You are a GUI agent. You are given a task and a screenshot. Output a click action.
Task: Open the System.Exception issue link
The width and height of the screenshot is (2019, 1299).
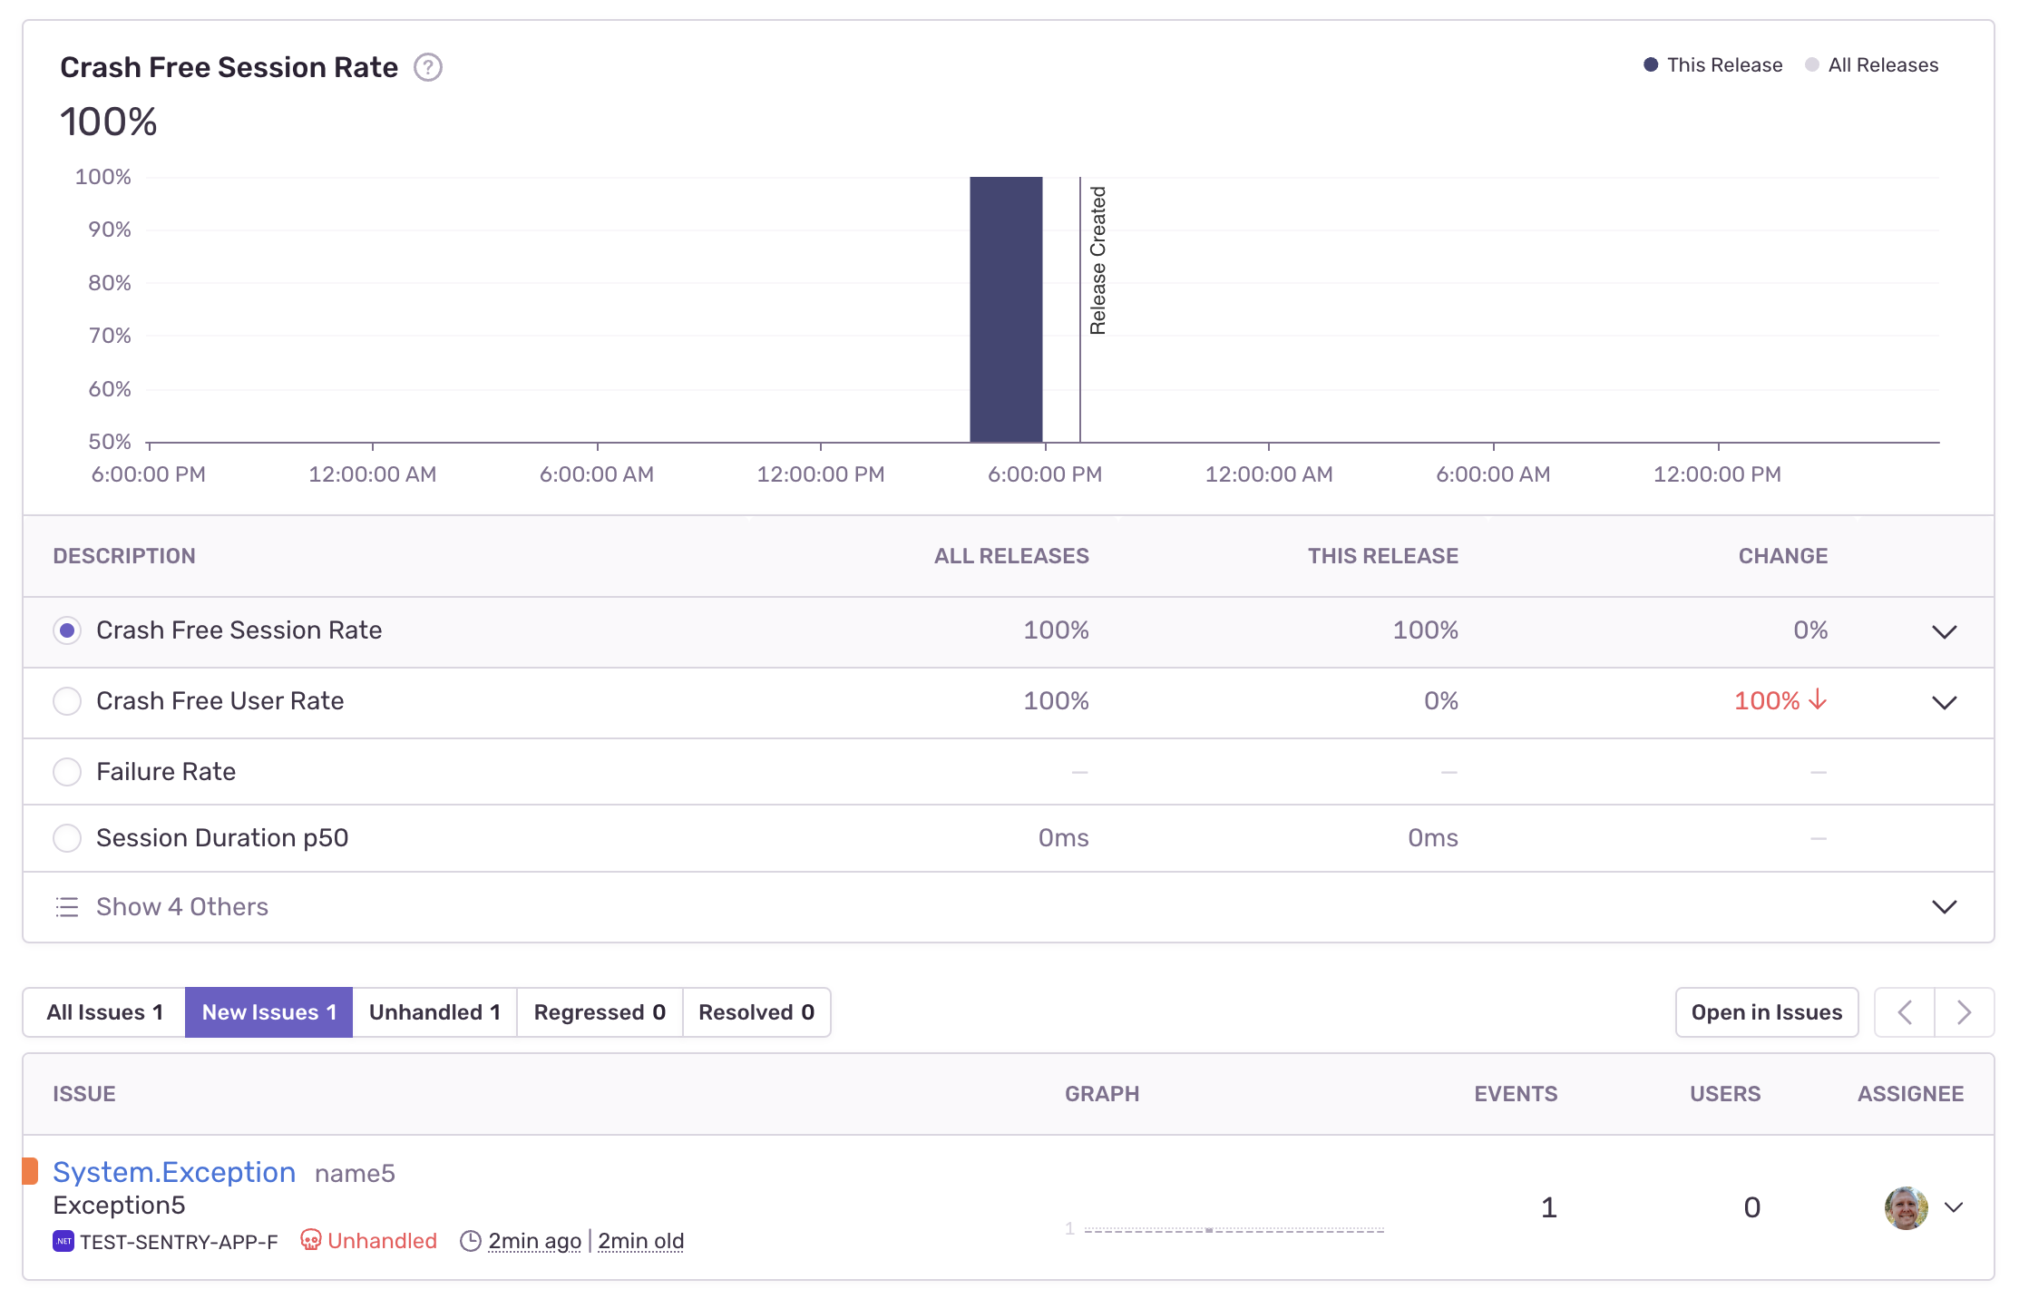point(174,1172)
